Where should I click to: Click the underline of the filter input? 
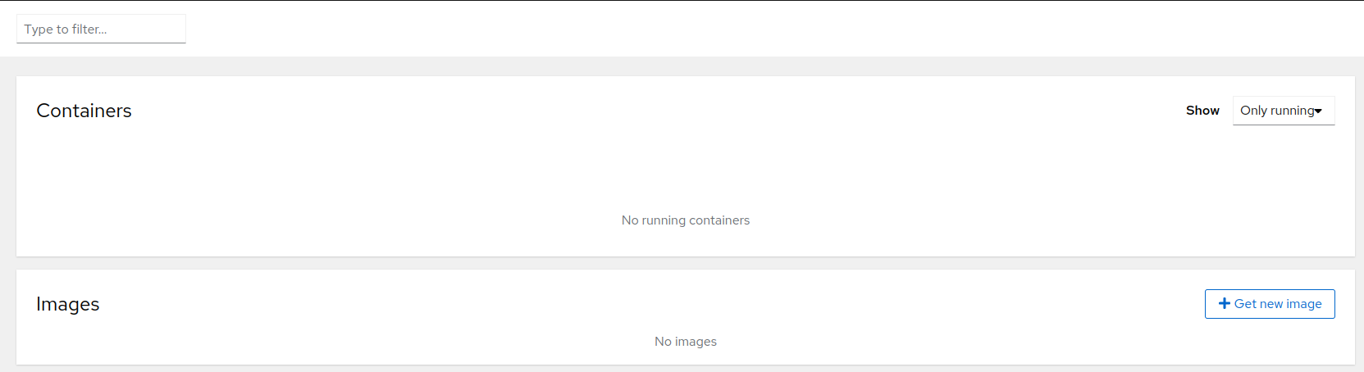coord(101,43)
